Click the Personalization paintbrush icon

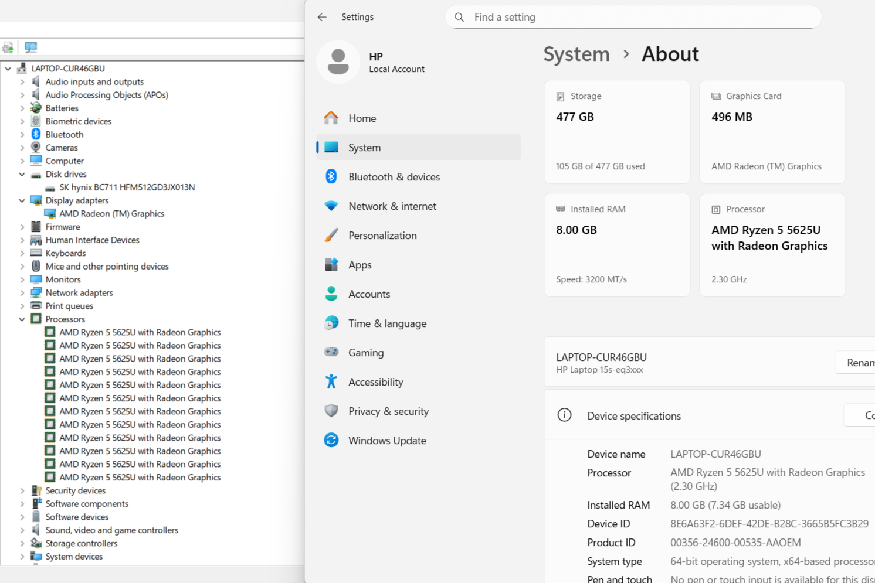coord(331,235)
